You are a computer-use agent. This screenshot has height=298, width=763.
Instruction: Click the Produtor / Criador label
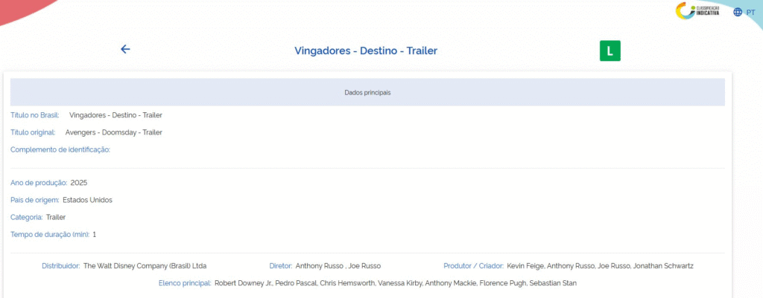[473, 265]
